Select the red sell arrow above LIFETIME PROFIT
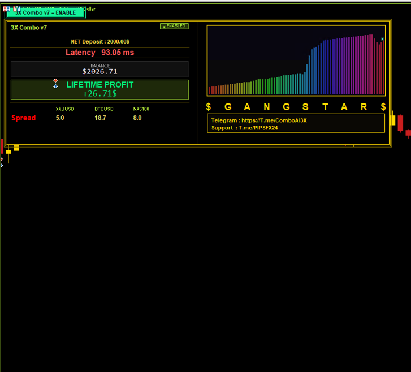This screenshot has width=411, height=372. pyautogui.click(x=55, y=80)
